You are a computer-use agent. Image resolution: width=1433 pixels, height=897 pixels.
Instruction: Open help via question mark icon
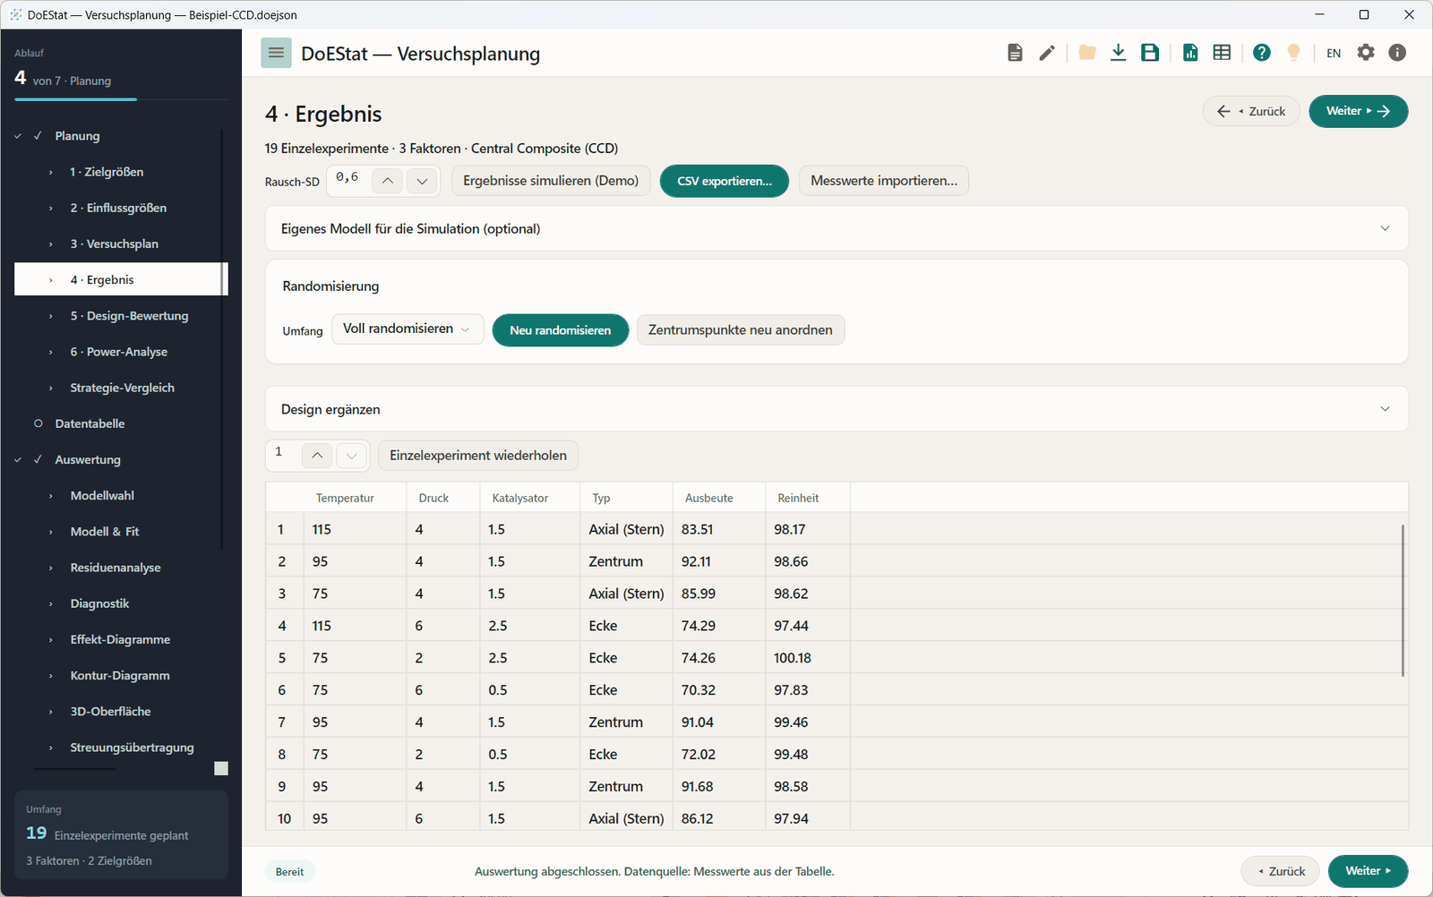pos(1262,53)
